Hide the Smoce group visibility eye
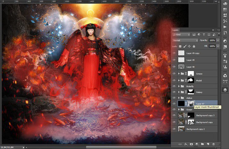Viewport: 229px width, 149px height. pyautogui.click(x=174, y=73)
